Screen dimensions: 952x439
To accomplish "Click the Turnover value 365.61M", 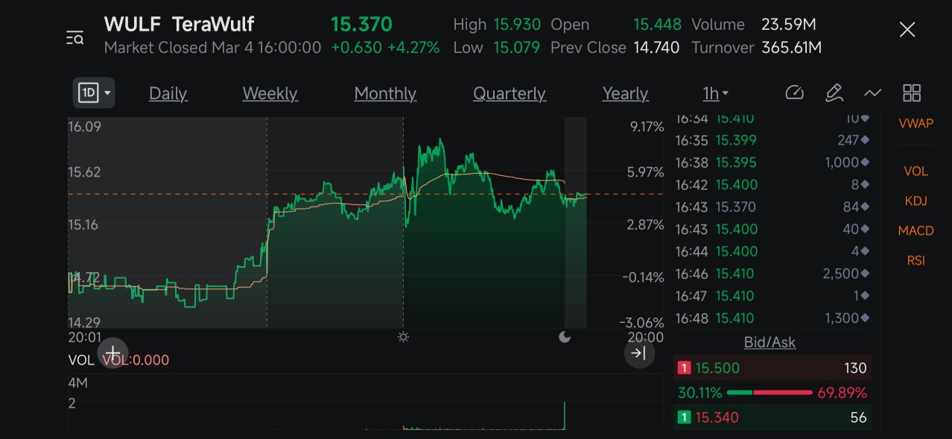I will tap(791, 48).
